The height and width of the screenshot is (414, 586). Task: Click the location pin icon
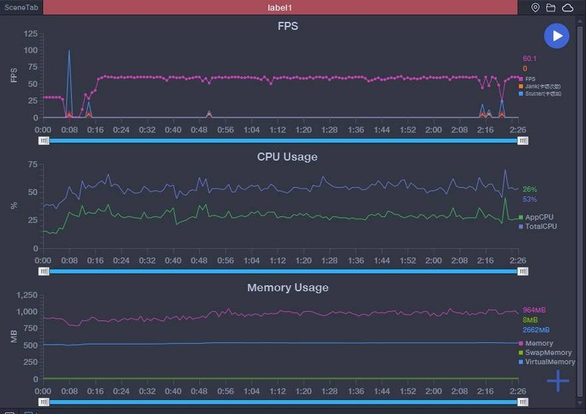pos(535,7)
